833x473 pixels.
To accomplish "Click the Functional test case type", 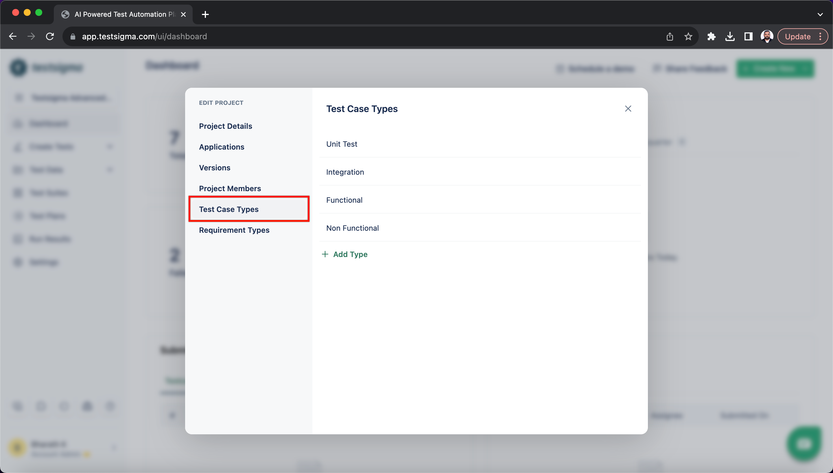I will [344, 199].
